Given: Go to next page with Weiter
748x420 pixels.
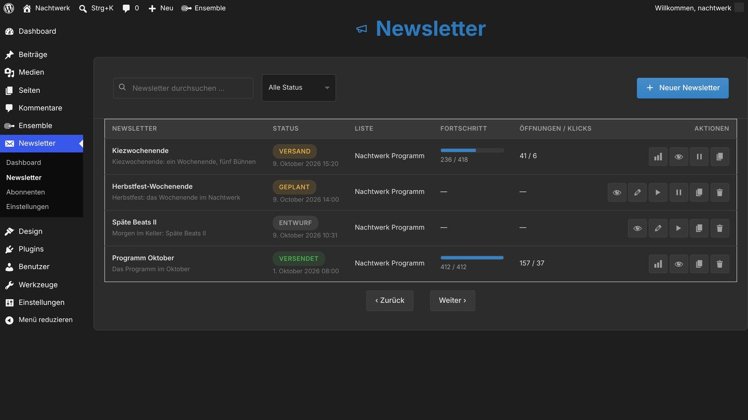Looking at the screenshot, I should [453, 301].
